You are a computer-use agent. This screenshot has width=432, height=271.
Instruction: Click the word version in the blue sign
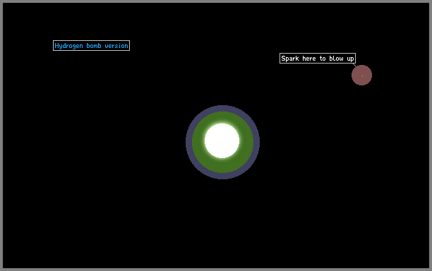pos(116,46)
